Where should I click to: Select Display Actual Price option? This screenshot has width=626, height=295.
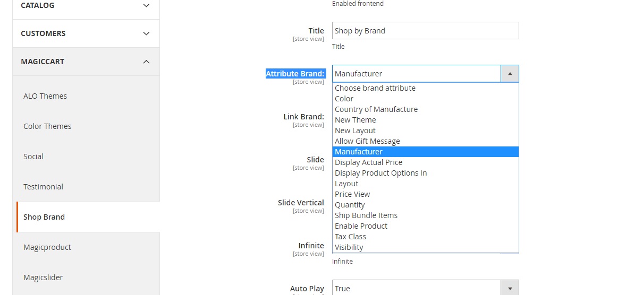368,162
